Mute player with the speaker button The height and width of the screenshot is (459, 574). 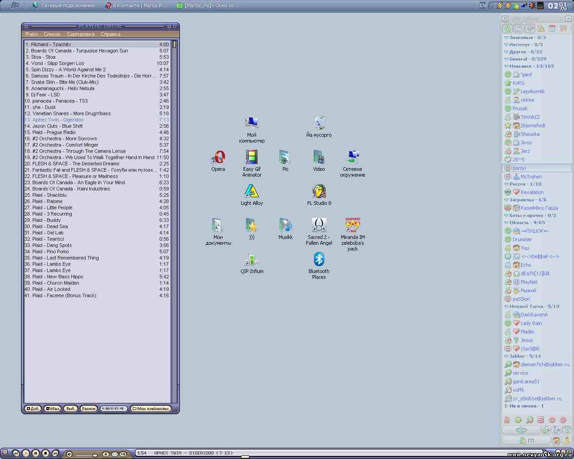pos(69,454)
